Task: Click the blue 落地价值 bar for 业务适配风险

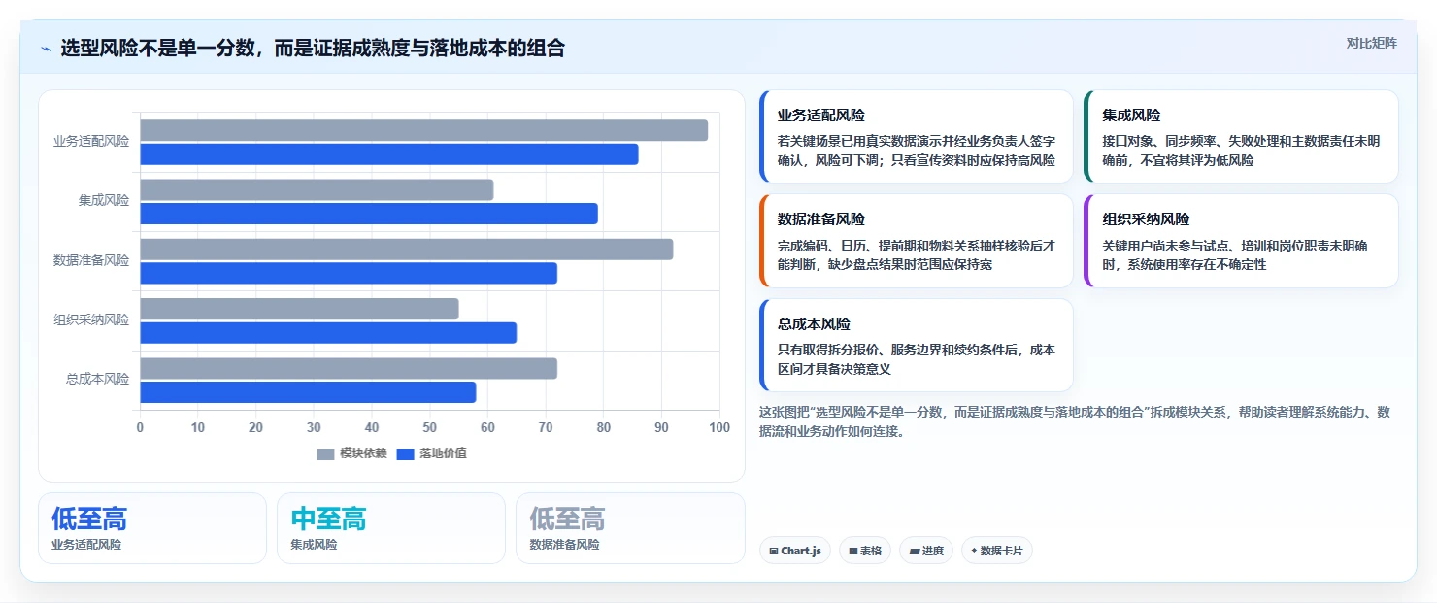Action: [388, 153]
